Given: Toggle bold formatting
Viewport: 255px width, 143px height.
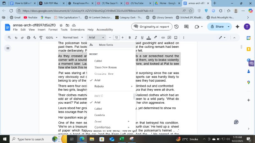Looking at the screenshot, I should (x=130, y=37).
